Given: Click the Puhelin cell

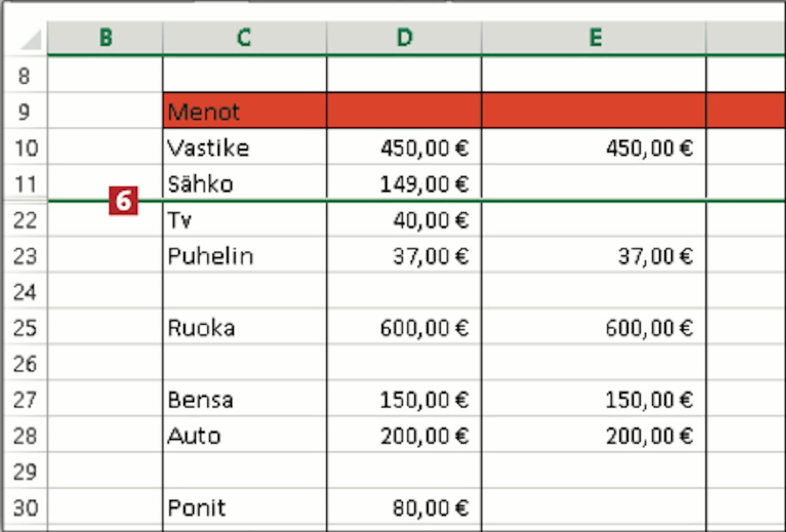Looking at the screenshot, I should pyautogui.click(x=244, y=256).
